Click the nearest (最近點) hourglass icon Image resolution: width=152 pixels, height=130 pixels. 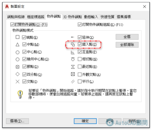point(73,67)
